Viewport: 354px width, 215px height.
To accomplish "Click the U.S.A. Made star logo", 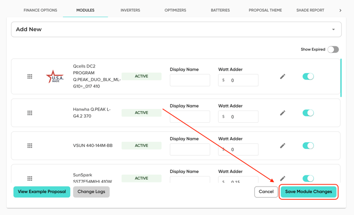I will point(54,77).
